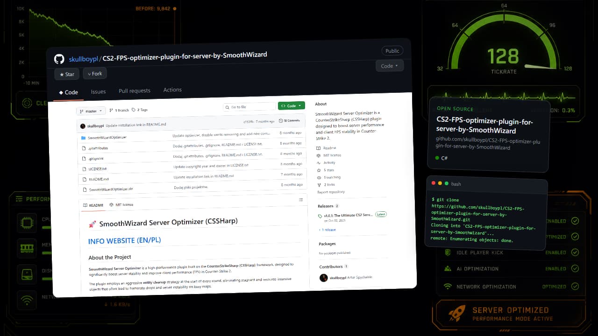598x336 pixels.
Task: Click the AI Optimization icon
Action: [x=448, y=268]
